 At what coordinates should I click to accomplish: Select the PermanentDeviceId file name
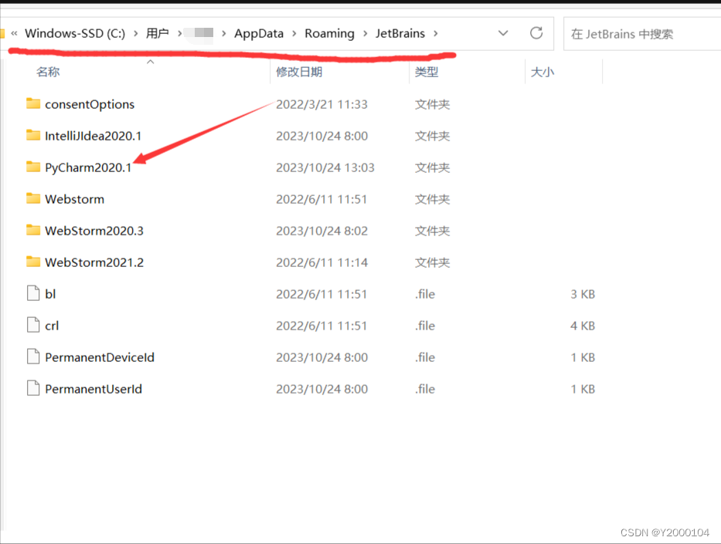(100, 357)
